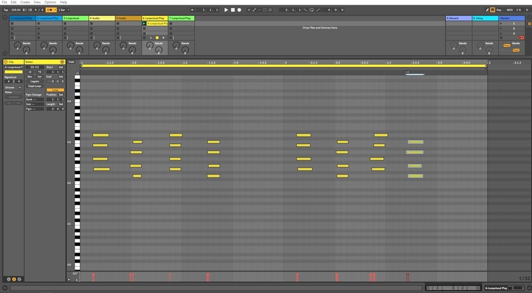Click the MIDI overdub plus icon

(249, 10)
